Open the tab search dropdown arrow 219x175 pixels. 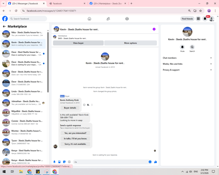(x=4, y=3)
